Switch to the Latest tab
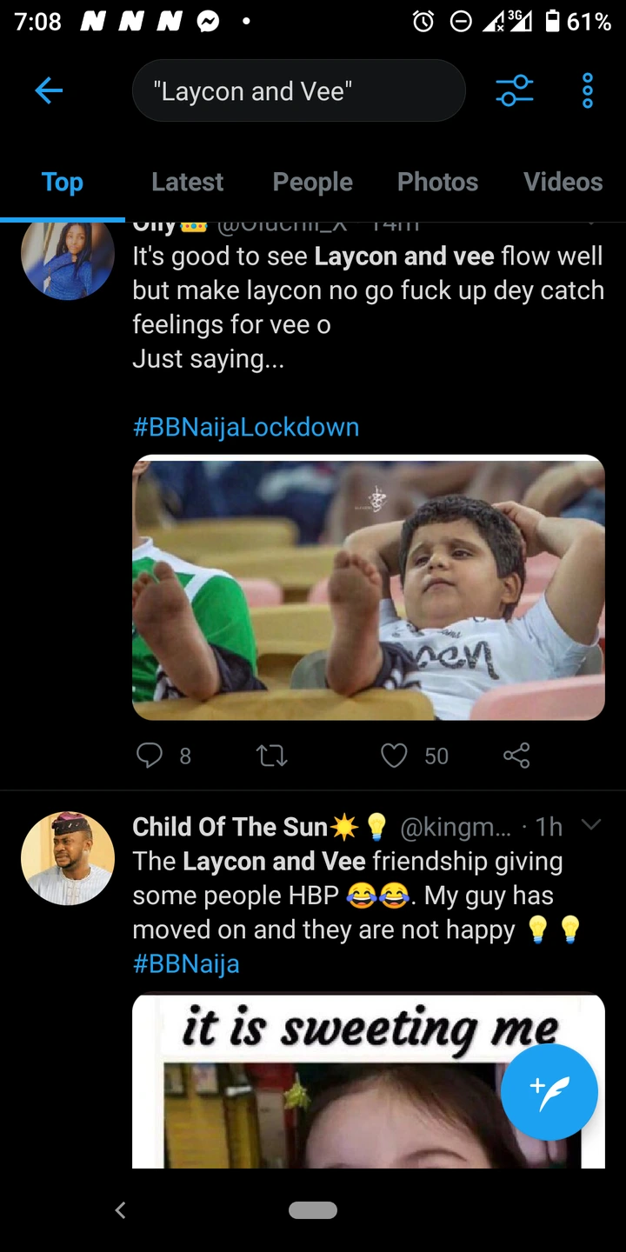This screenshot has height=1252, width=626. tap(188, 182)
